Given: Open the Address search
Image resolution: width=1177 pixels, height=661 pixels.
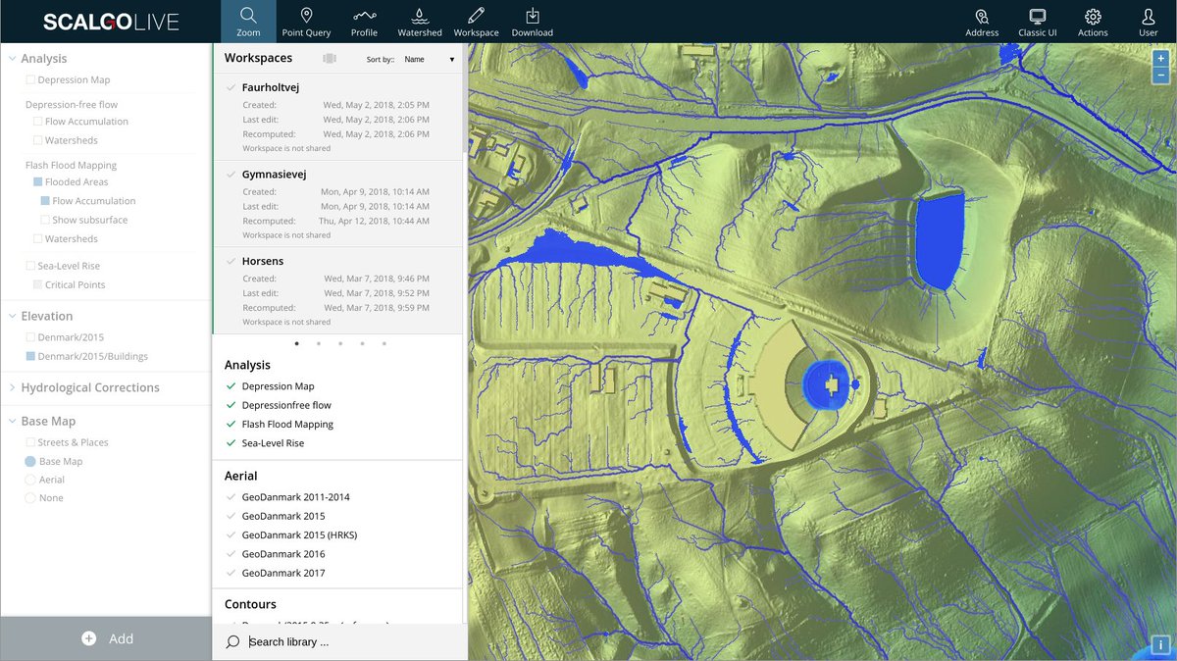Looking at the screenshot, I should tap(982, 22).
